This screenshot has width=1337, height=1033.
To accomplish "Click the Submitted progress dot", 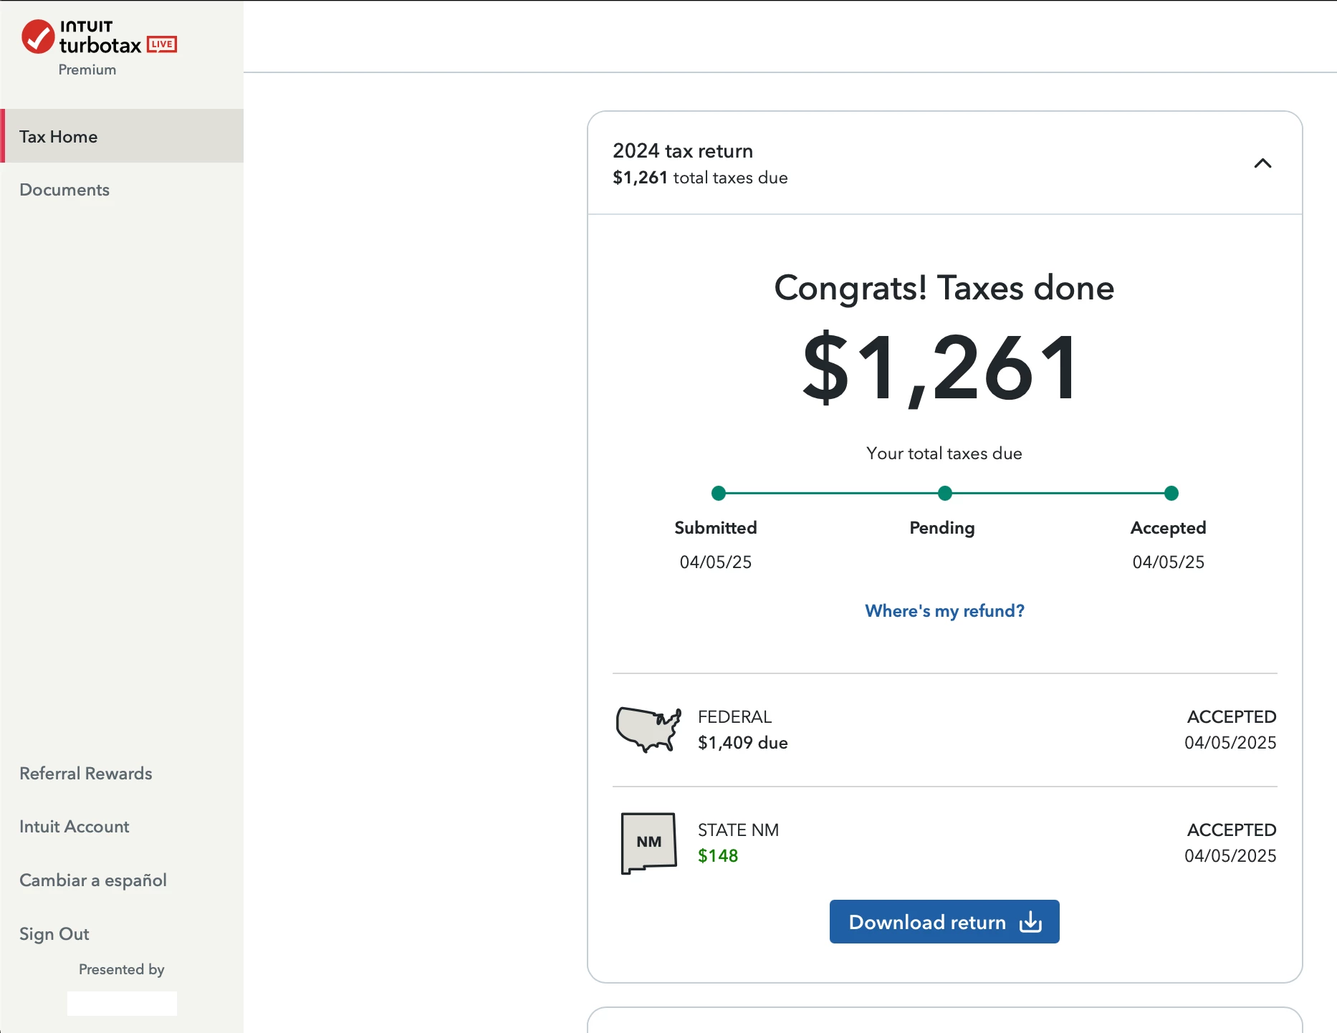I will (719, 493).
